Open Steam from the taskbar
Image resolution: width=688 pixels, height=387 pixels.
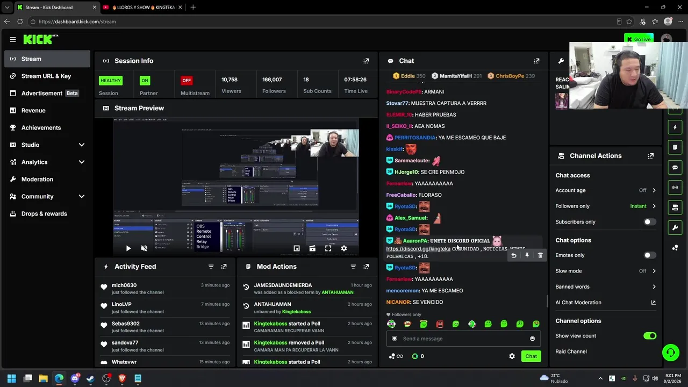90,378
